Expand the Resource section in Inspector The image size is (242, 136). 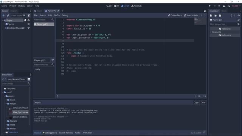click(211, 32)
